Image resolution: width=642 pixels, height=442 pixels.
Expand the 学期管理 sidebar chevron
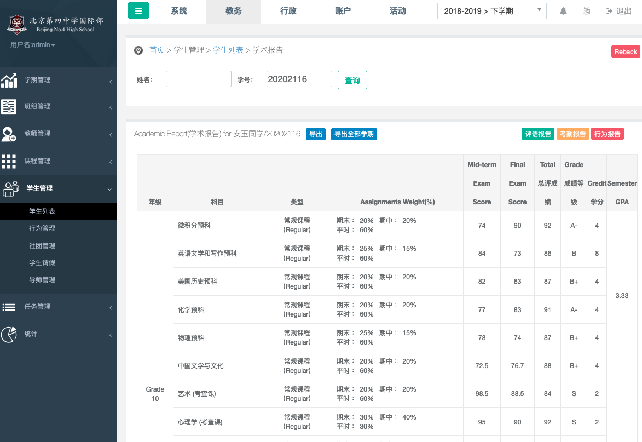pos(111,82)
